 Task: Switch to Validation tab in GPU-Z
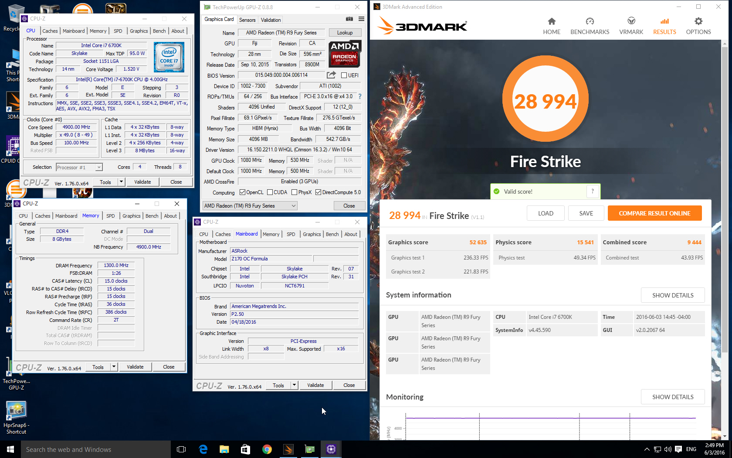271,20
